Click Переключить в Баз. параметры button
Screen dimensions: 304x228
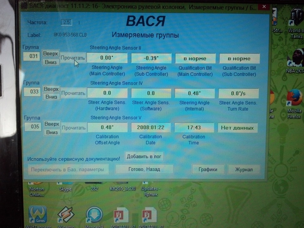tap(68, 169)
